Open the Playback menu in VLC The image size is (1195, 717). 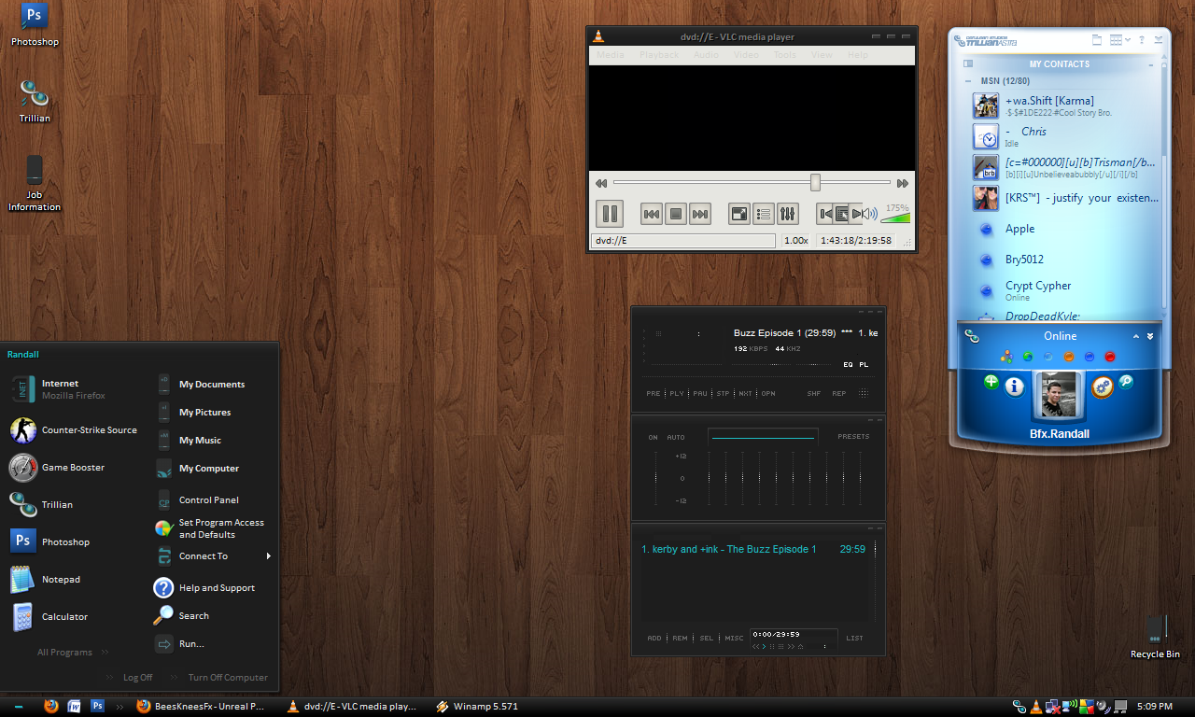pos(659,55)
